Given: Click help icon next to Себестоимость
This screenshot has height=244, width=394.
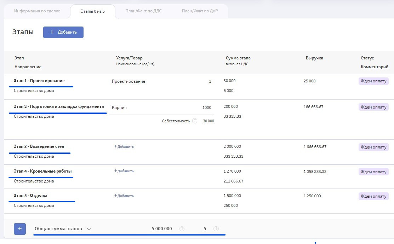Looking at the screenshot, I should pyautogui.click(x=195, y=121).
